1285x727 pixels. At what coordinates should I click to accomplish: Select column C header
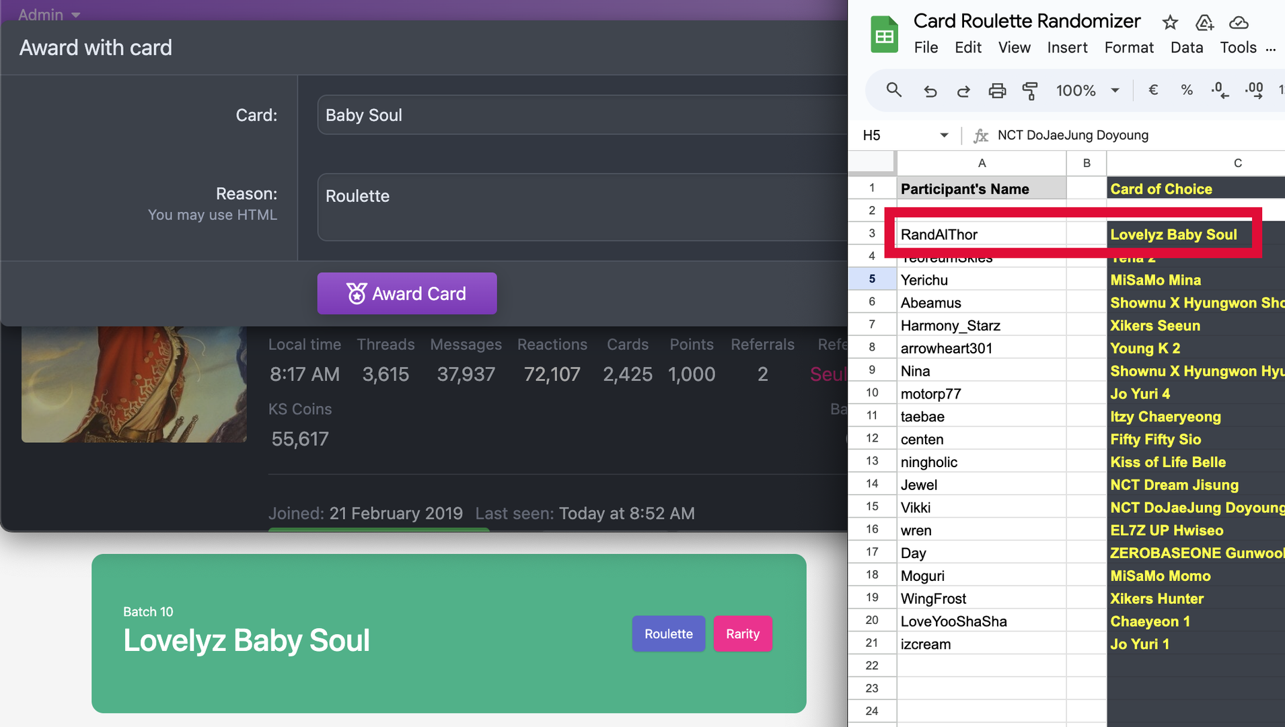[x=1196, y=163]
